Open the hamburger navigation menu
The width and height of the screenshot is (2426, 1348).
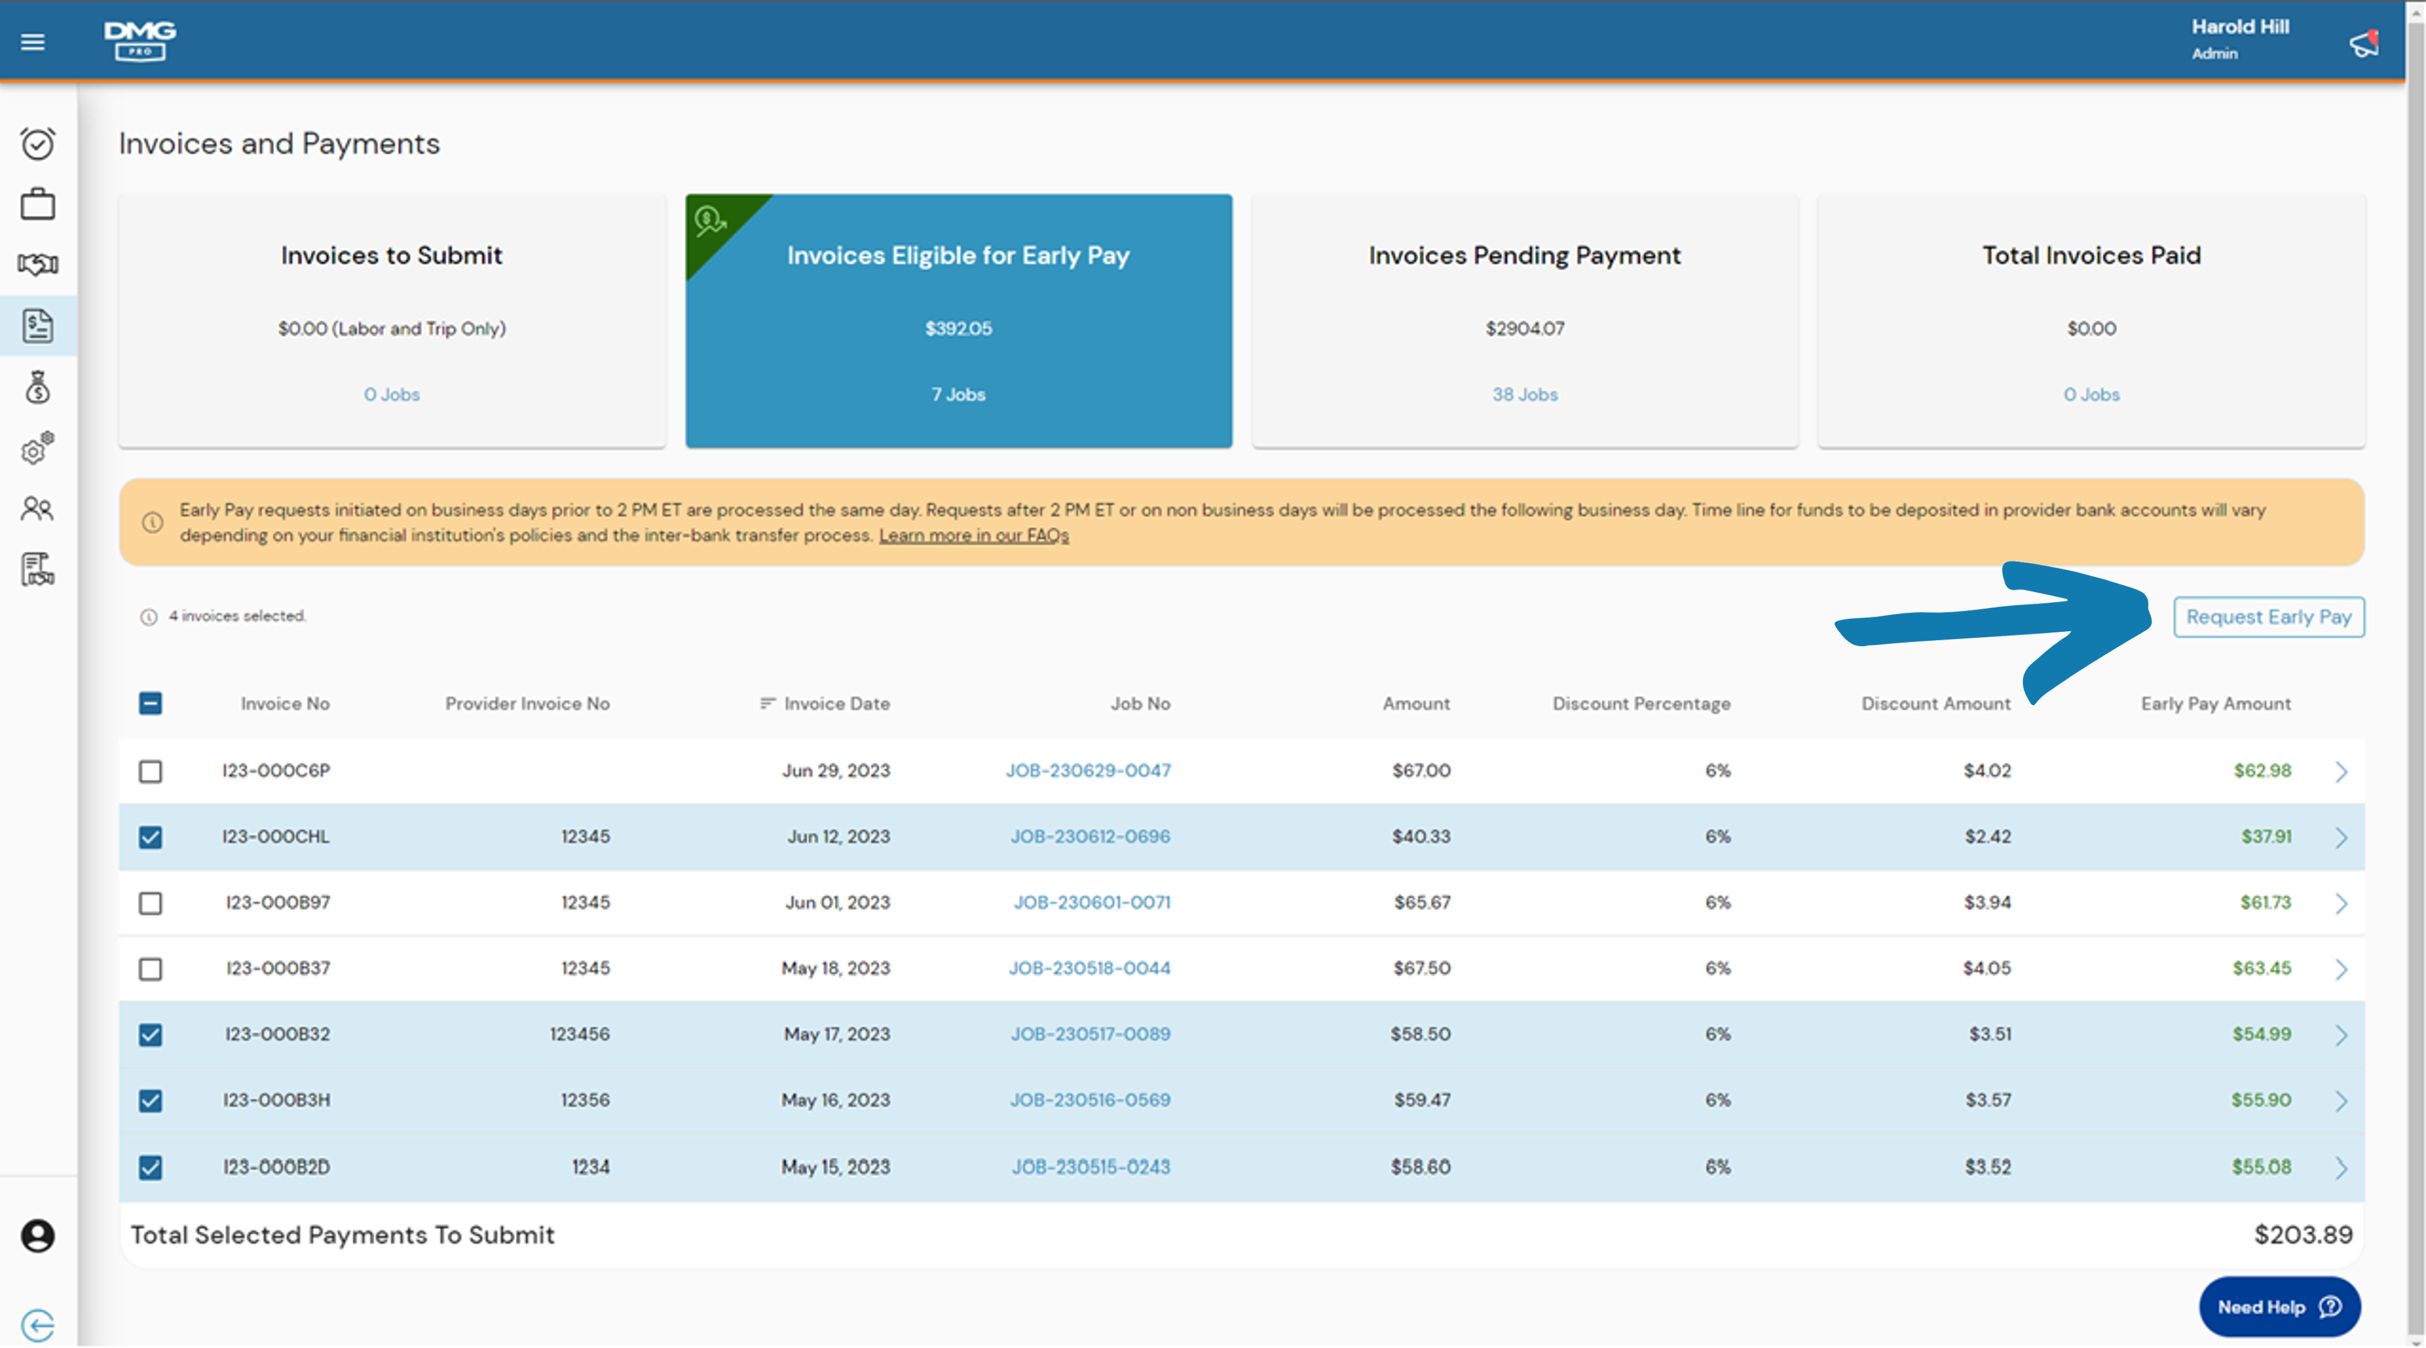click(33, 41)
